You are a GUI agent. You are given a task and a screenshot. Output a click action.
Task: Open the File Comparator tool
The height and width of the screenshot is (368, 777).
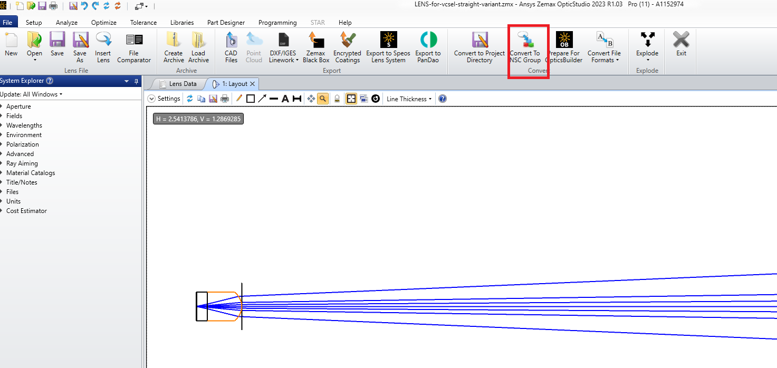[134, 47]
